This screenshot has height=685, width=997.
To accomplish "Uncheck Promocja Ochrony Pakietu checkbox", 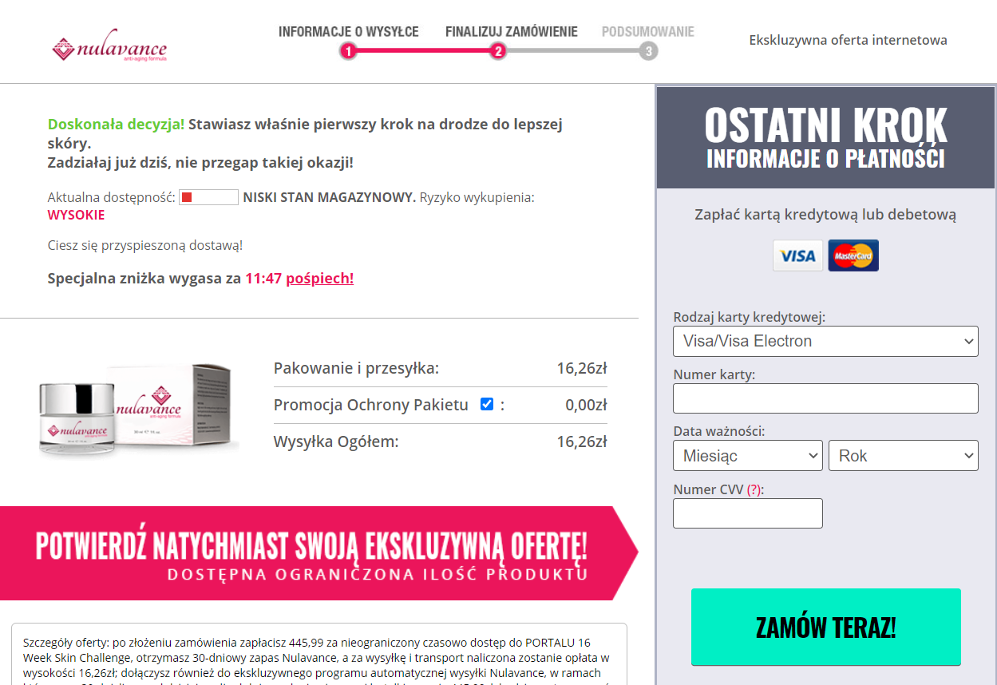I will tap(487, 404).
